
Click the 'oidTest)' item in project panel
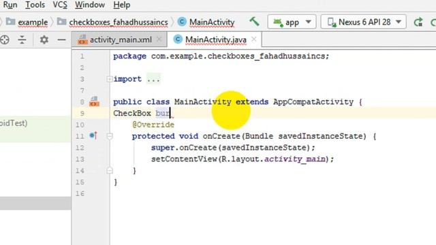(14, 123)
